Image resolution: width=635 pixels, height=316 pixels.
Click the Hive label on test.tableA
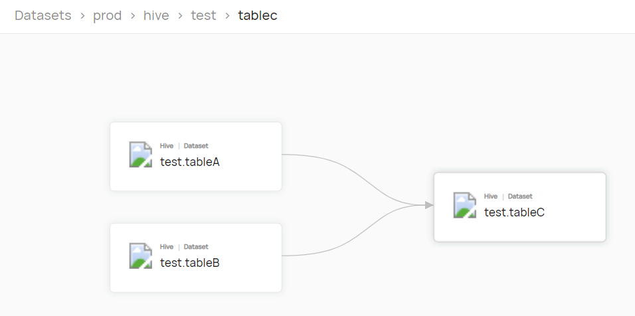point(167,146)
